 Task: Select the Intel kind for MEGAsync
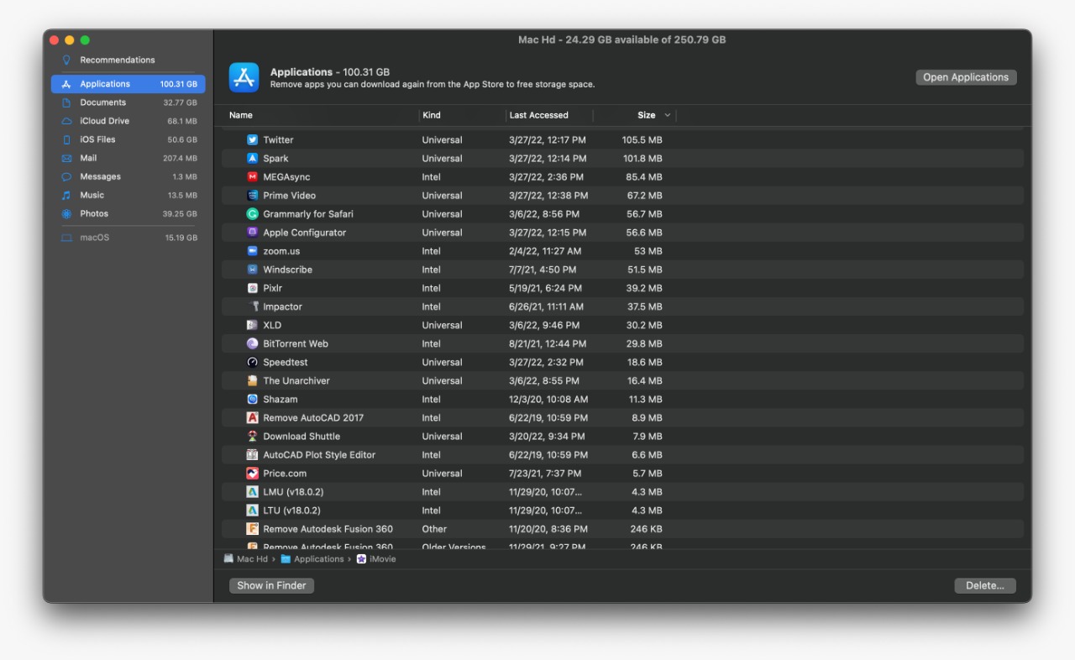tap(431, 177)
